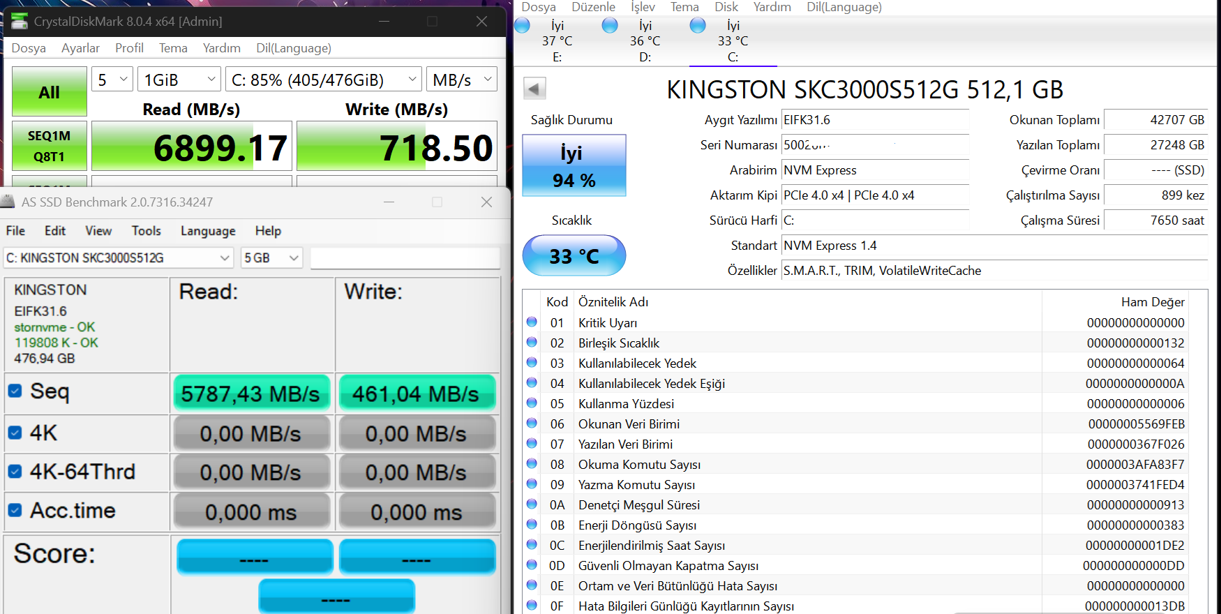
Task: Open İşlev menu in CrystalDiskInfo
Action: coord(643,7)
